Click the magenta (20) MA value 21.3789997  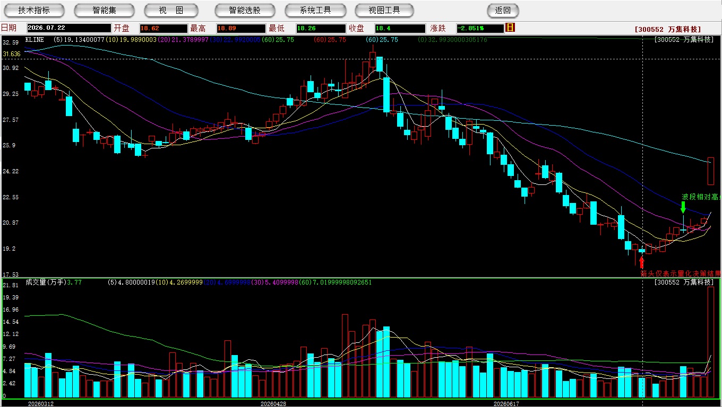tap(182, 40)
